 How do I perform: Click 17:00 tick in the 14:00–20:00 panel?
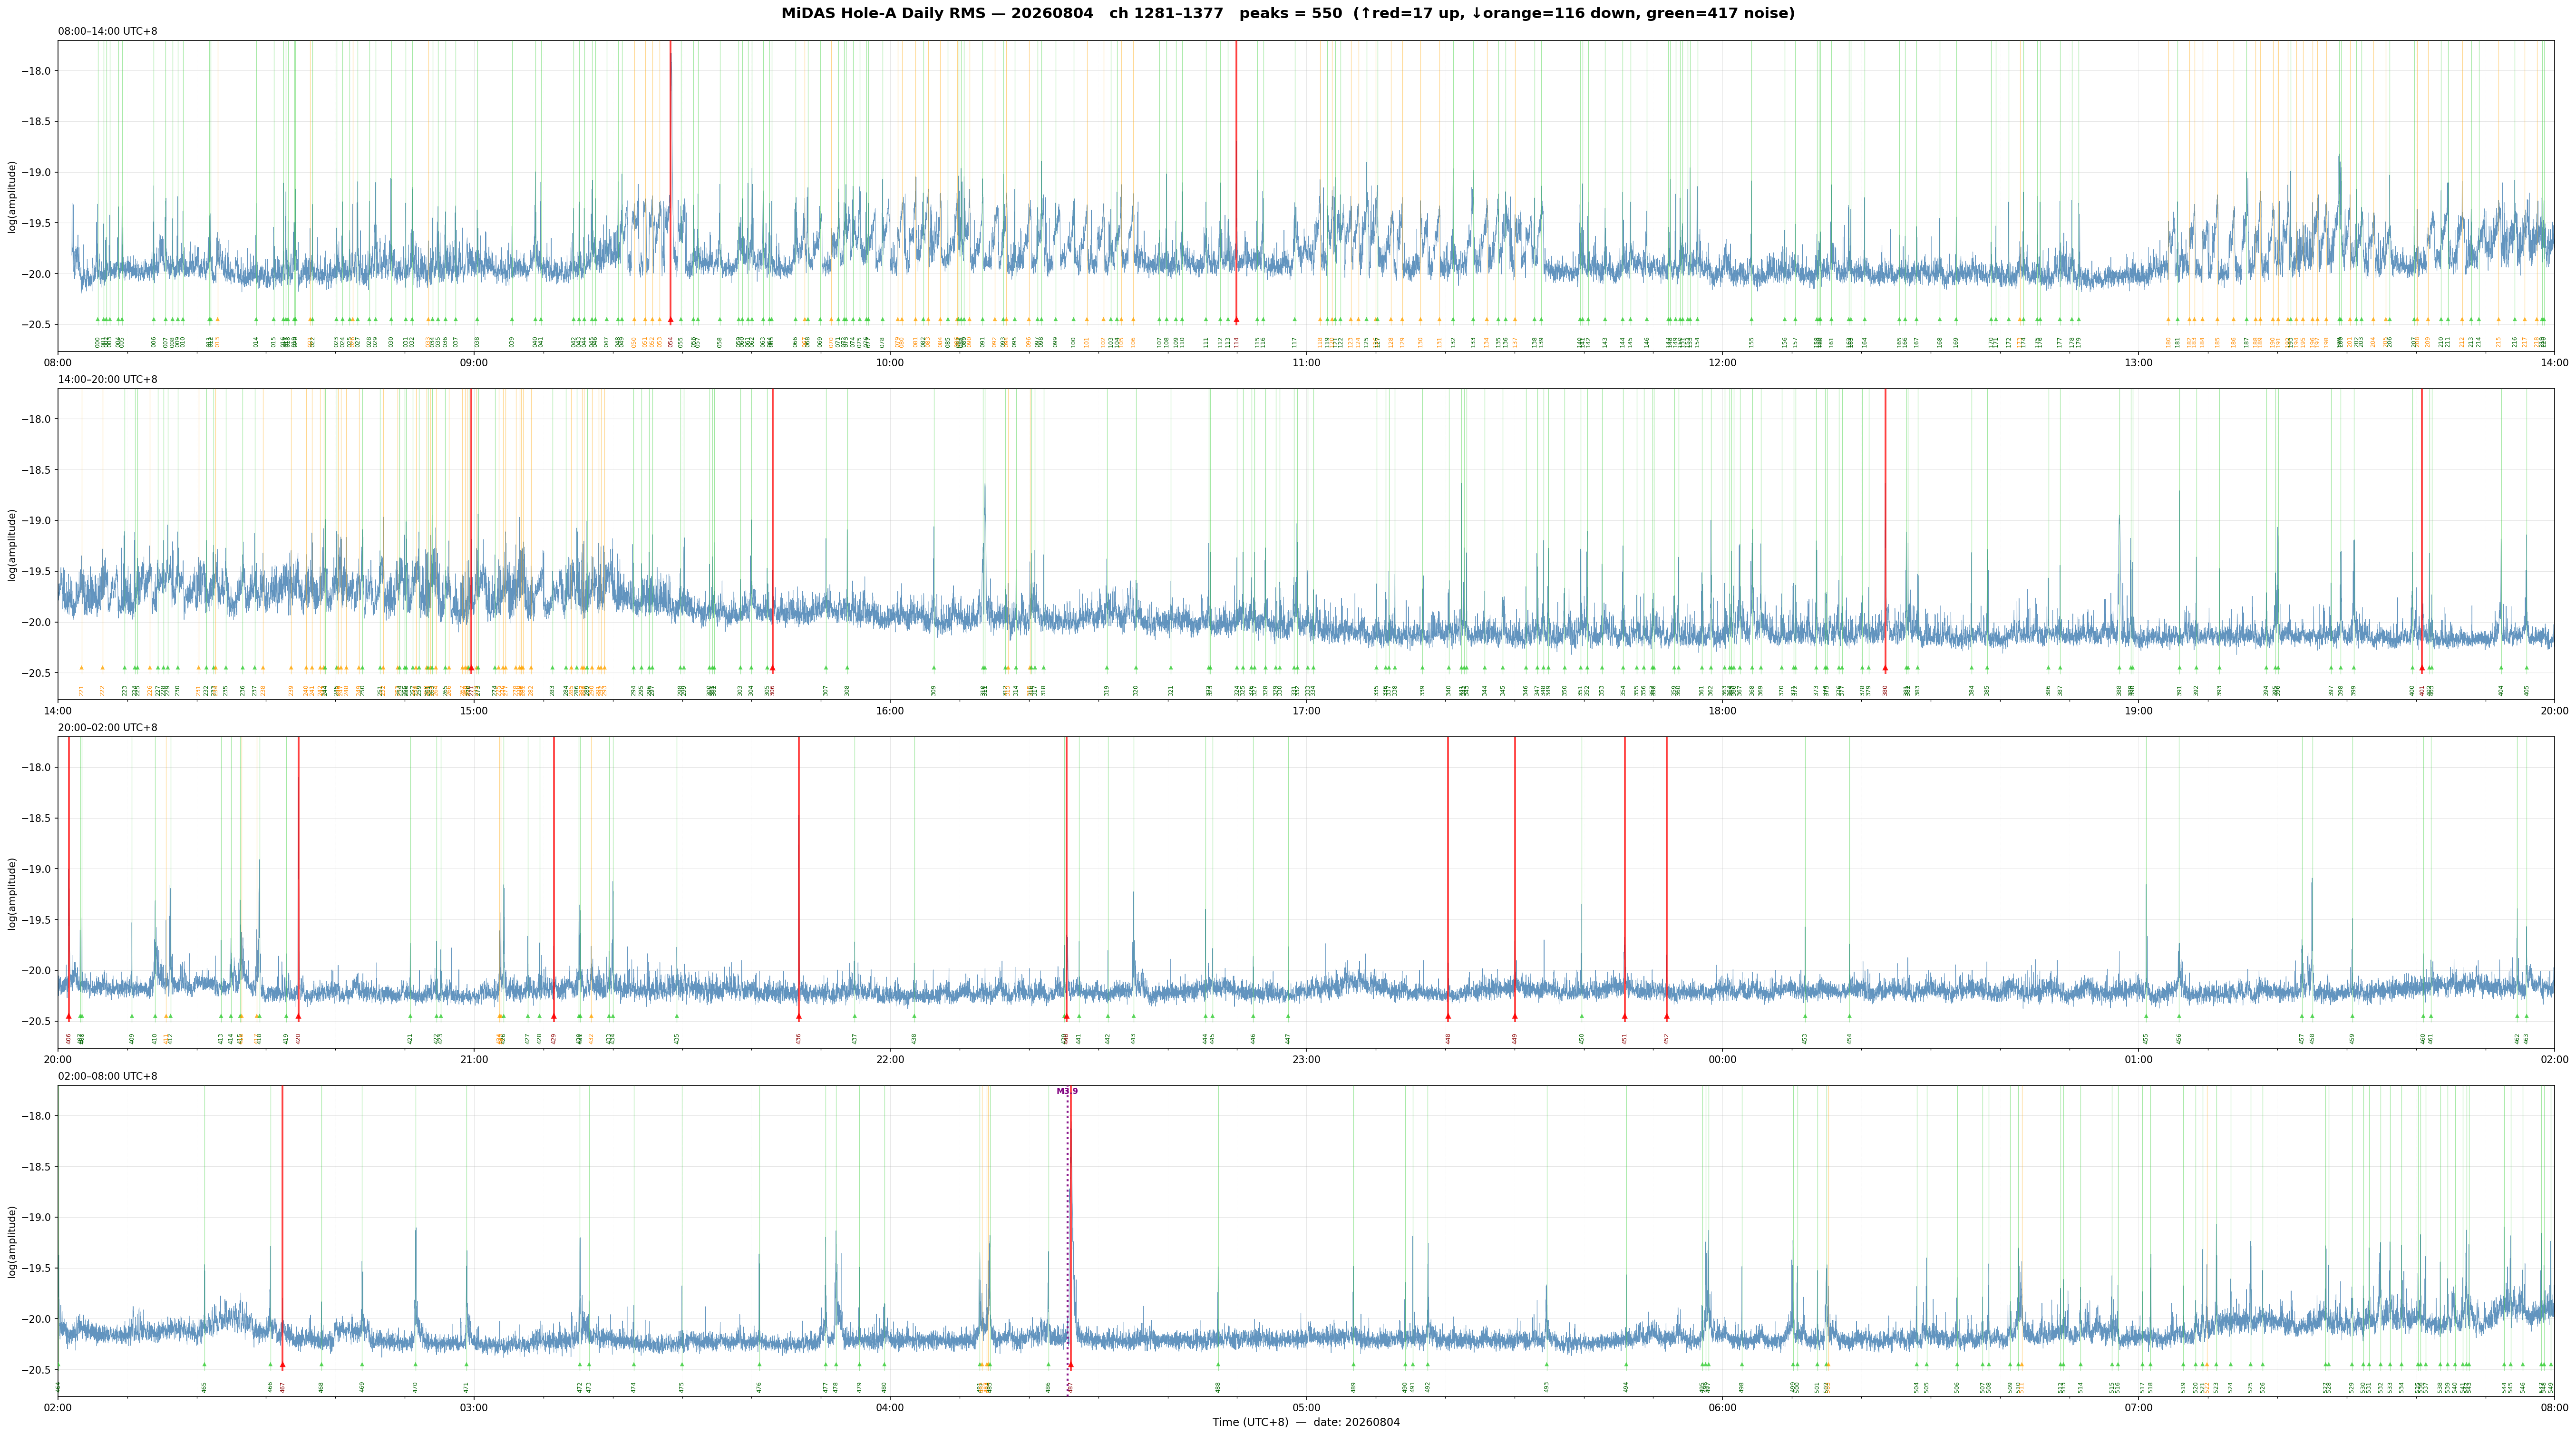coord(1306,710)
